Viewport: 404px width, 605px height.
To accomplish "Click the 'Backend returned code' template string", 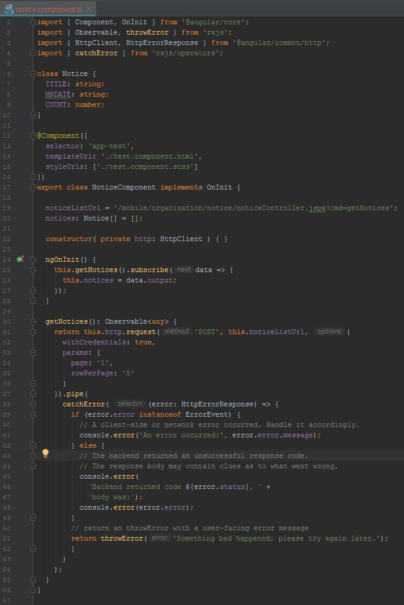I will tap(170, 487).
